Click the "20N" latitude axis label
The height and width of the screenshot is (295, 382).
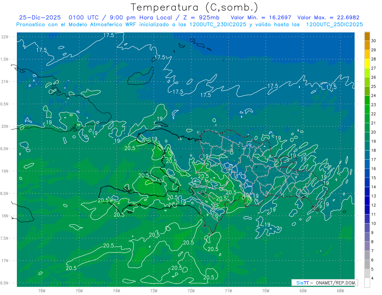coord(5,127)
